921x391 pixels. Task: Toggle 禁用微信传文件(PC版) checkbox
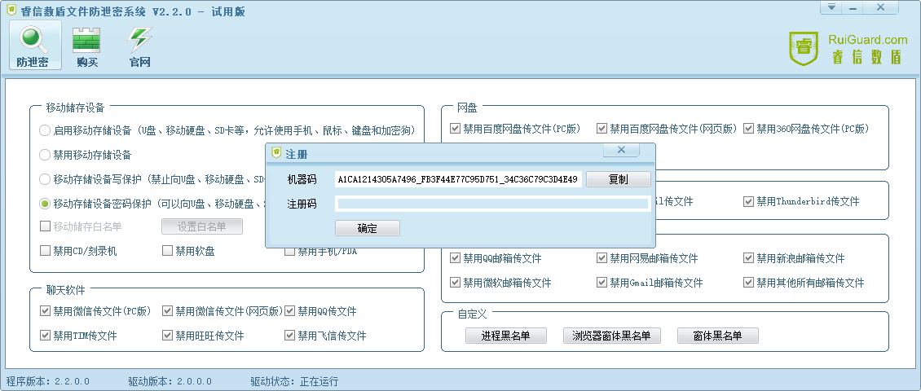45,311
